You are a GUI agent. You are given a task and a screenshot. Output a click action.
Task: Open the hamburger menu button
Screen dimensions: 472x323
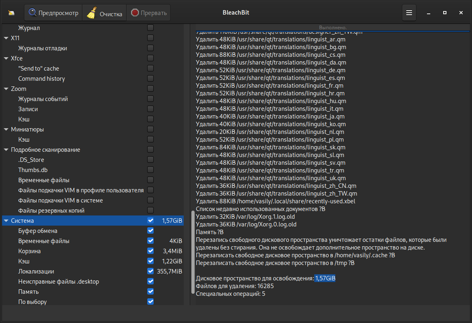pyautogui.click(x=409, y=13)
